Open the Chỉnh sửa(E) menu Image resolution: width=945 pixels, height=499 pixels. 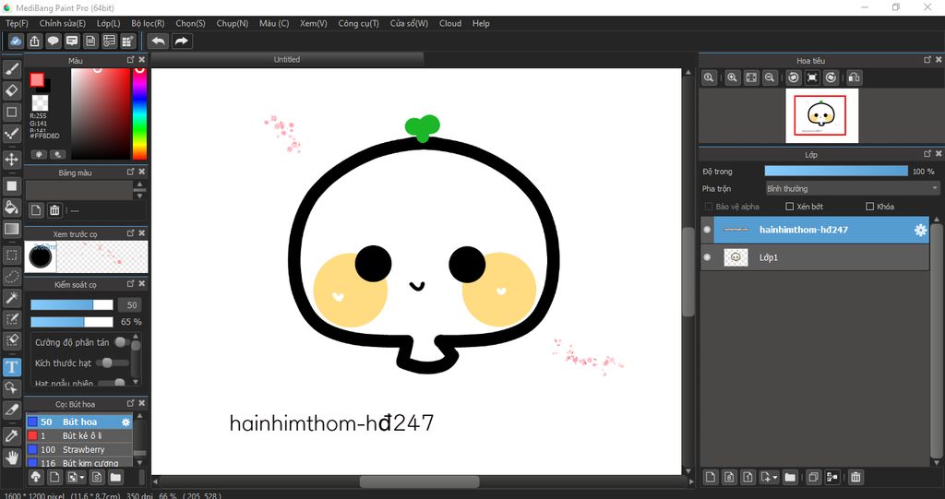(63, 23)
